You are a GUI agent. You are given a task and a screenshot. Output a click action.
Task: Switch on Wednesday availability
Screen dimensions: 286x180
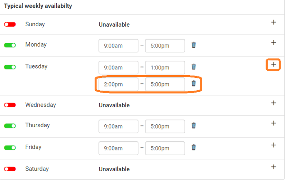(x=10, y=105)
